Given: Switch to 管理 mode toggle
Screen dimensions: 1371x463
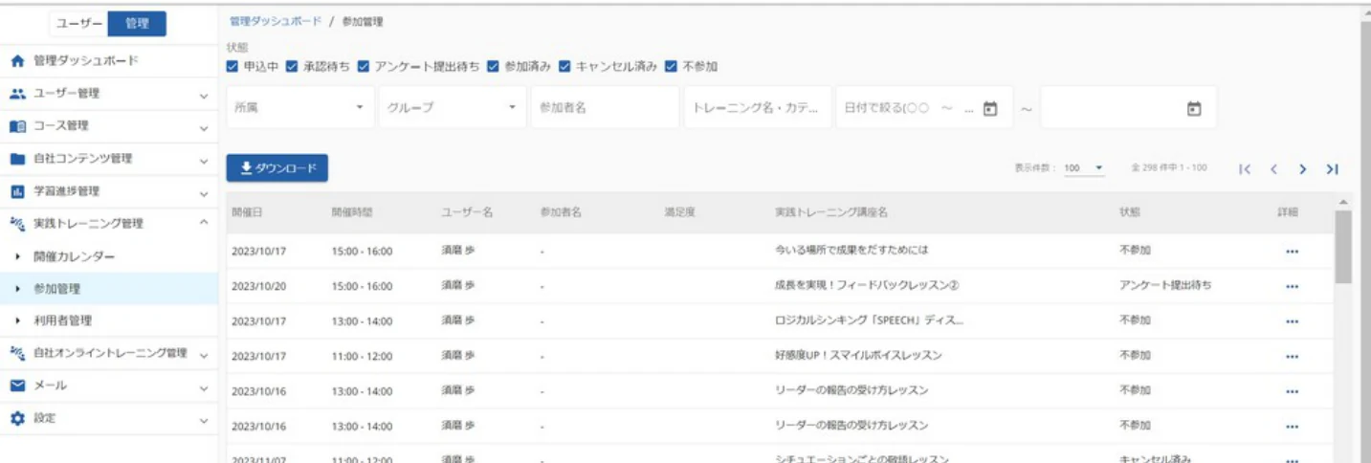Looking at the screenshot, I should (x=137, y=24).
